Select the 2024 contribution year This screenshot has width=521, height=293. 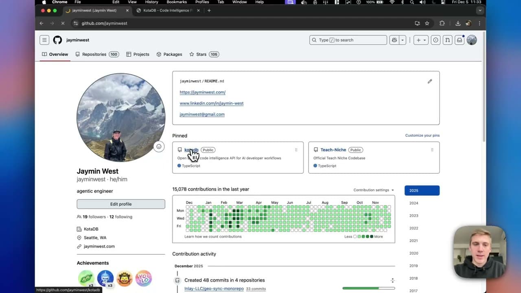coord(414,203)
